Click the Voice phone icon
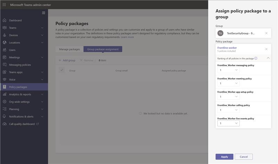Viewport: 278px width, 164px height. click(5, 80)
